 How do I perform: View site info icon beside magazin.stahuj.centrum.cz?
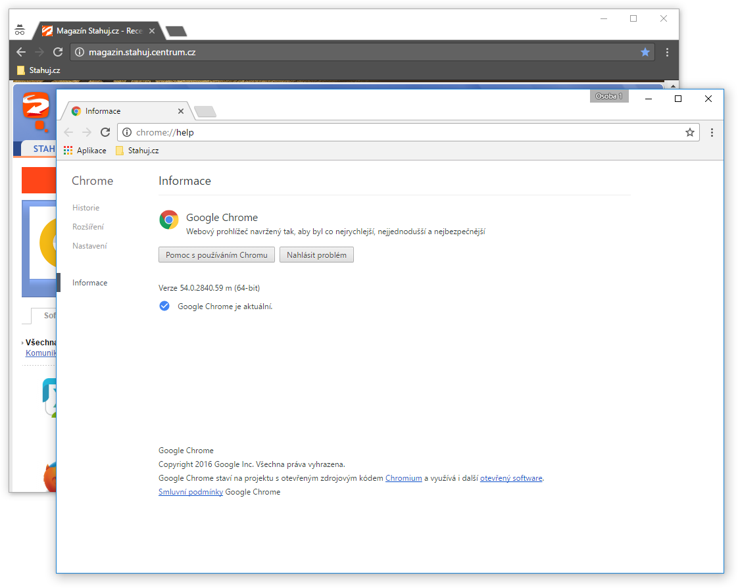pos(80,52)
